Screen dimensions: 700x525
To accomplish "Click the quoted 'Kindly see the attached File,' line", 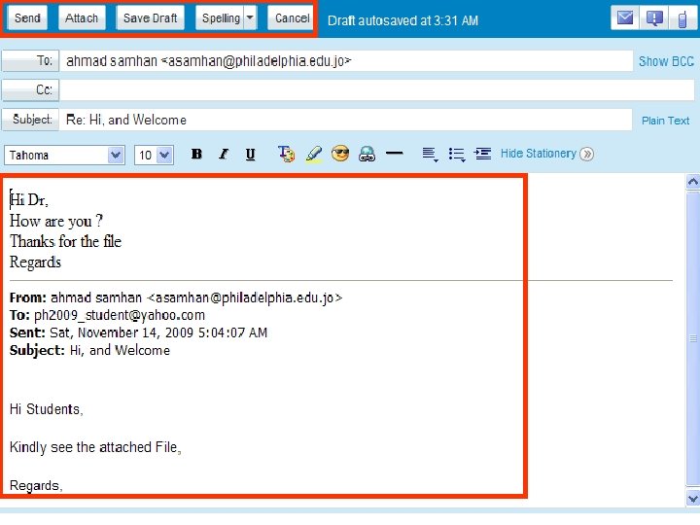I will pyautogui.click(x=95, y=447).
